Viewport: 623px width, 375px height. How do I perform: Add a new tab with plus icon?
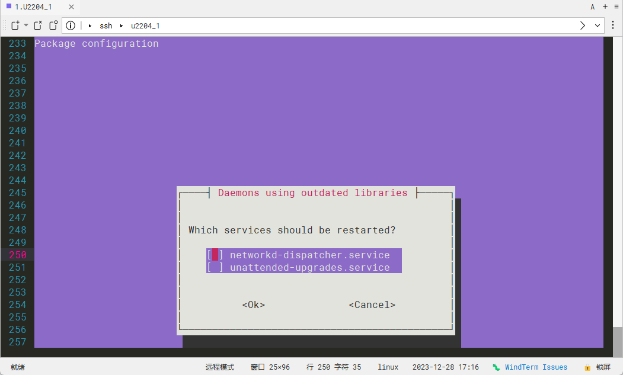pos(605,7)
